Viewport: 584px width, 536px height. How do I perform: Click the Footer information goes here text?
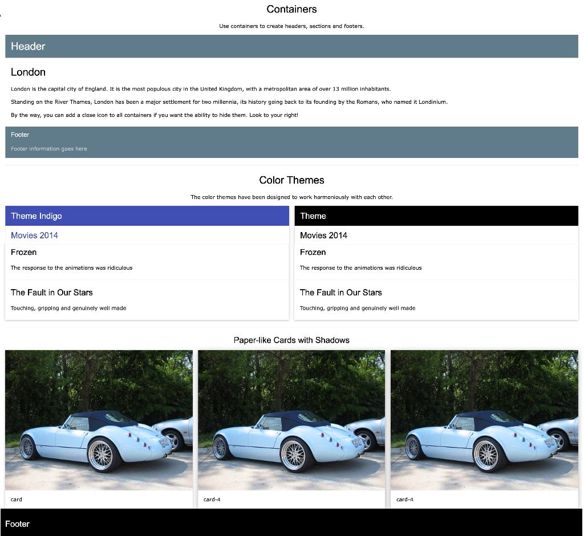click(48, 148)
